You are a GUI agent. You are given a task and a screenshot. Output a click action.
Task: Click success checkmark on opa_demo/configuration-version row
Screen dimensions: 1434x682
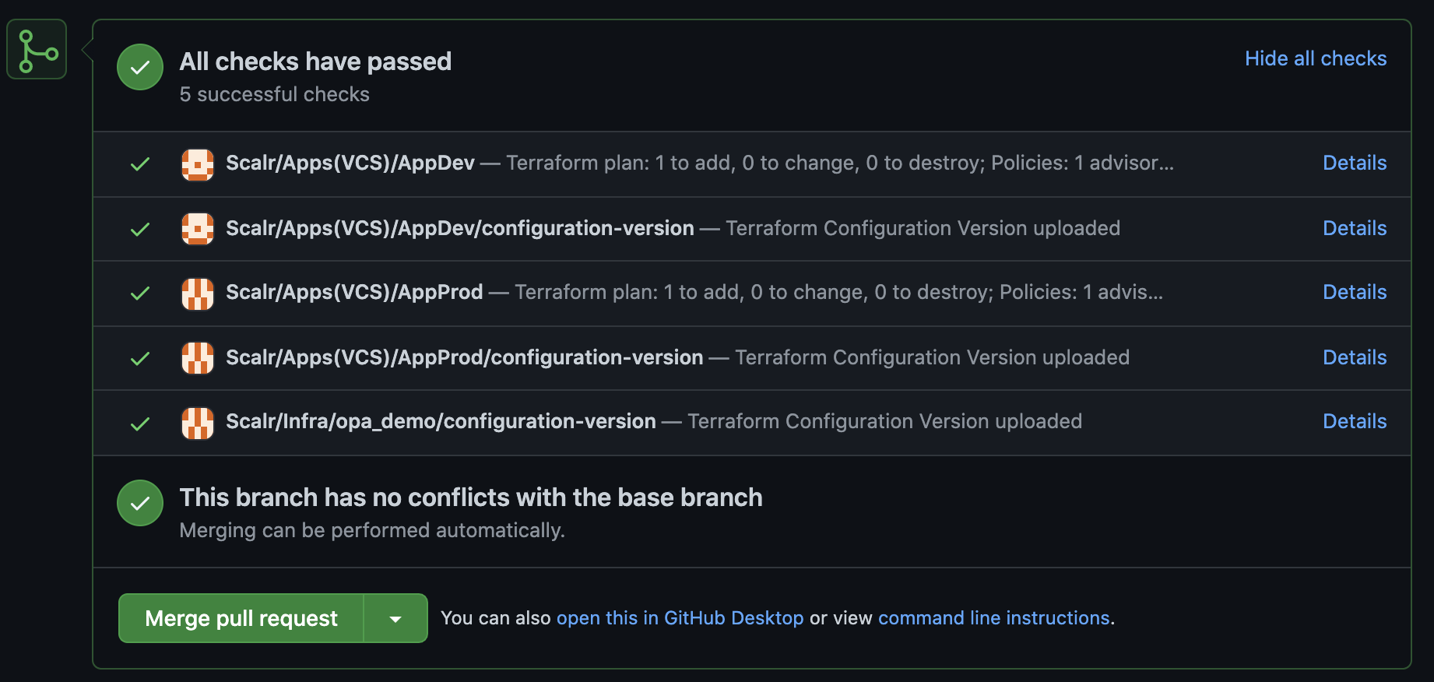point(140,424)
